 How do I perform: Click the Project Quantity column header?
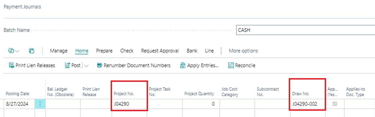[199, 94]
